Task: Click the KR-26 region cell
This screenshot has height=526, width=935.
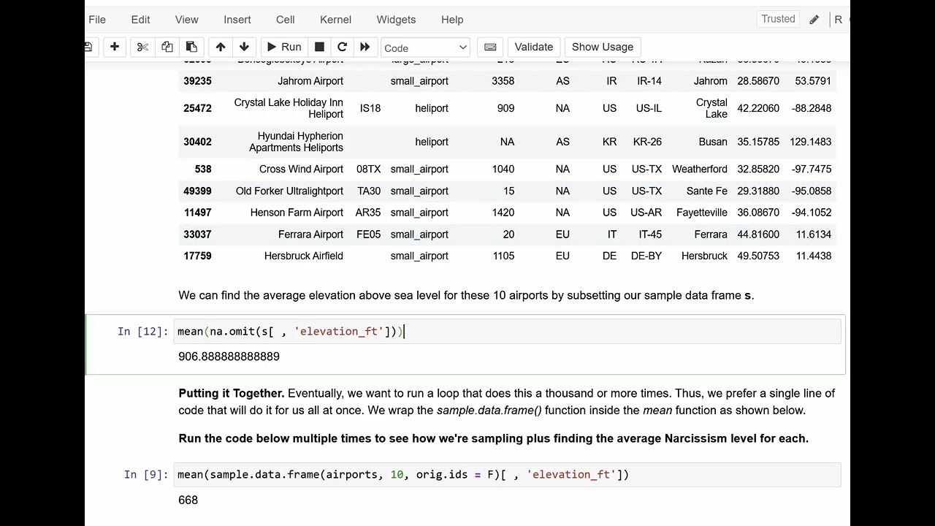Action: pyautogui.click(x=647, y=142)
